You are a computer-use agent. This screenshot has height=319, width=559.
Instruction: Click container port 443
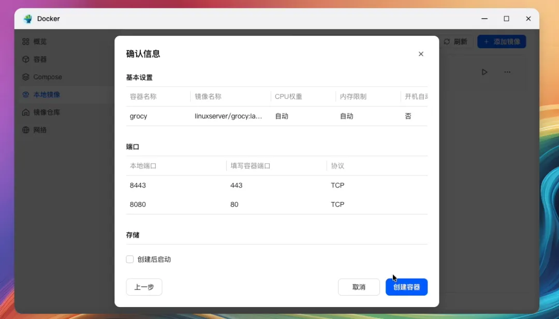pyautogui.click(x=237, y=185)
